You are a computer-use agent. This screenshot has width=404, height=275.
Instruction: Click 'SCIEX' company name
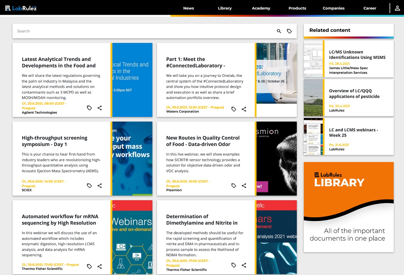click(x=27, y=190)
